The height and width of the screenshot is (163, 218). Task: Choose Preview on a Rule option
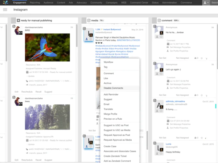pyautogui.click(x=120, y=119)
